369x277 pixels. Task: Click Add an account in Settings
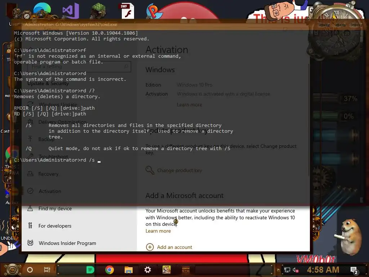pos(169,247)
